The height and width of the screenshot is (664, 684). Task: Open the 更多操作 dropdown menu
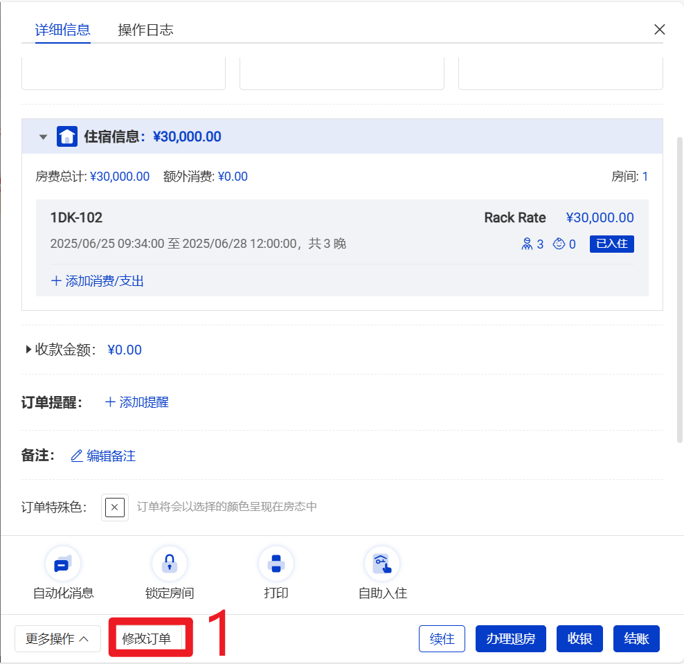57,638
